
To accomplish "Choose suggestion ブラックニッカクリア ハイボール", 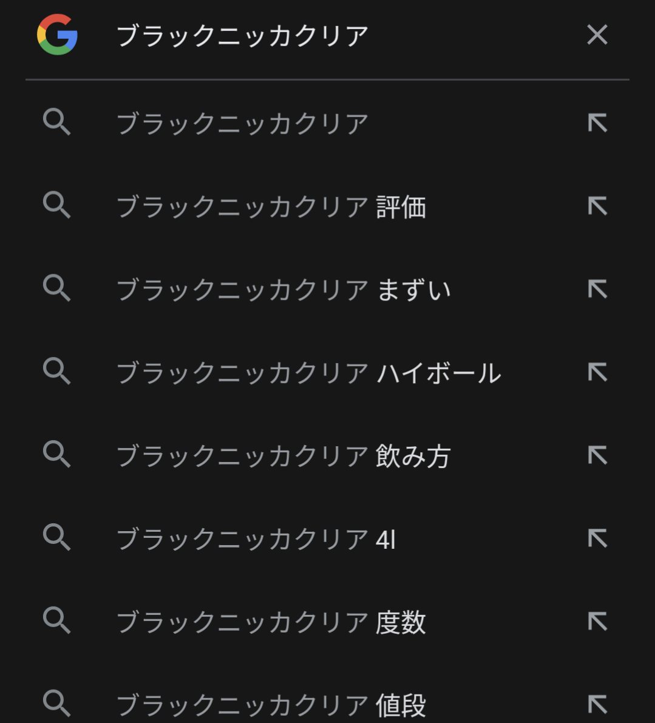I will (308, 373).
